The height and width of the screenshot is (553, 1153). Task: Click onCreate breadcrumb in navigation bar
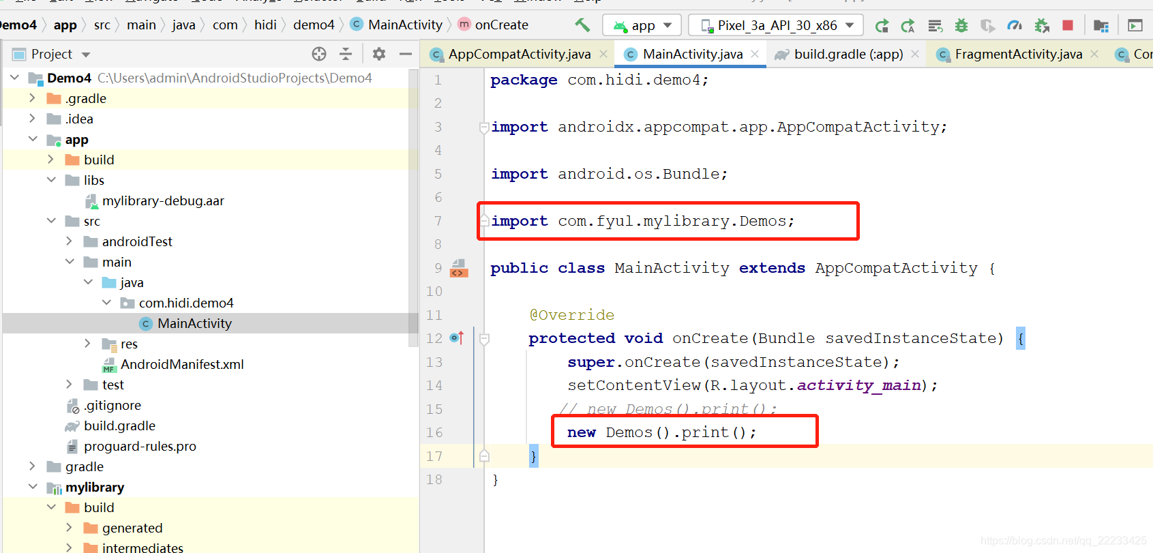pos(501,25)
